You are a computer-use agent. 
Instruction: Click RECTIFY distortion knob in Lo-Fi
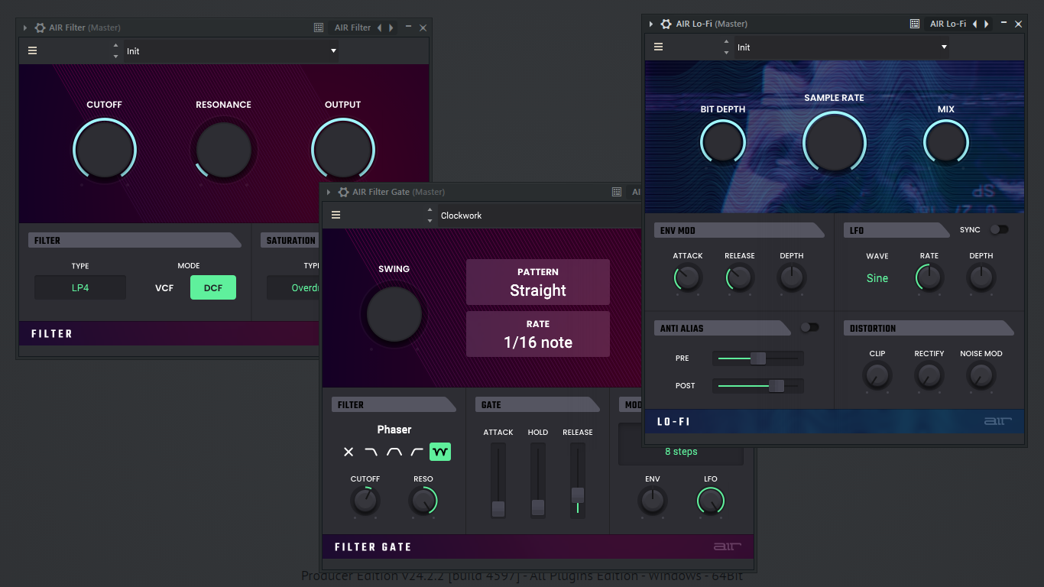point(929,376)
